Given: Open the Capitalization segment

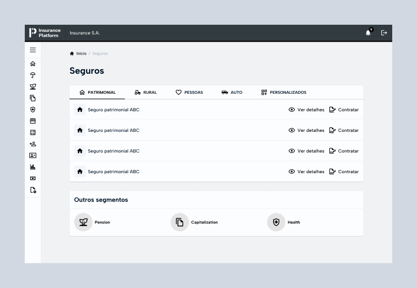Looking at the screenshot, I should click(194, 222).
